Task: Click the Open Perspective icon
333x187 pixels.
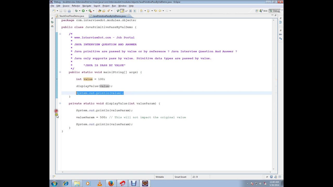Action: [x=257, y=11]
